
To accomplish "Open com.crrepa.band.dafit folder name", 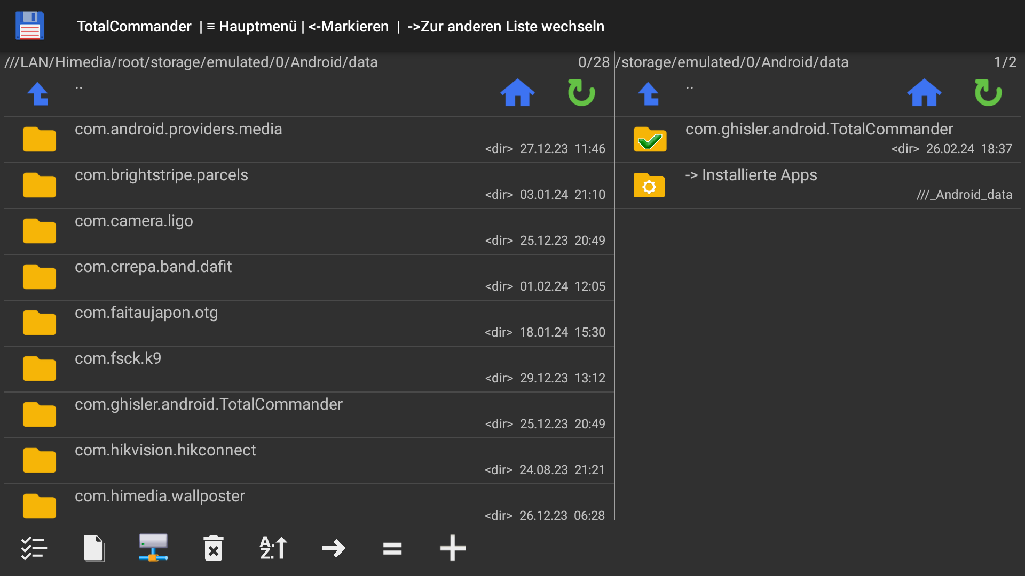I will pos(153,267).
